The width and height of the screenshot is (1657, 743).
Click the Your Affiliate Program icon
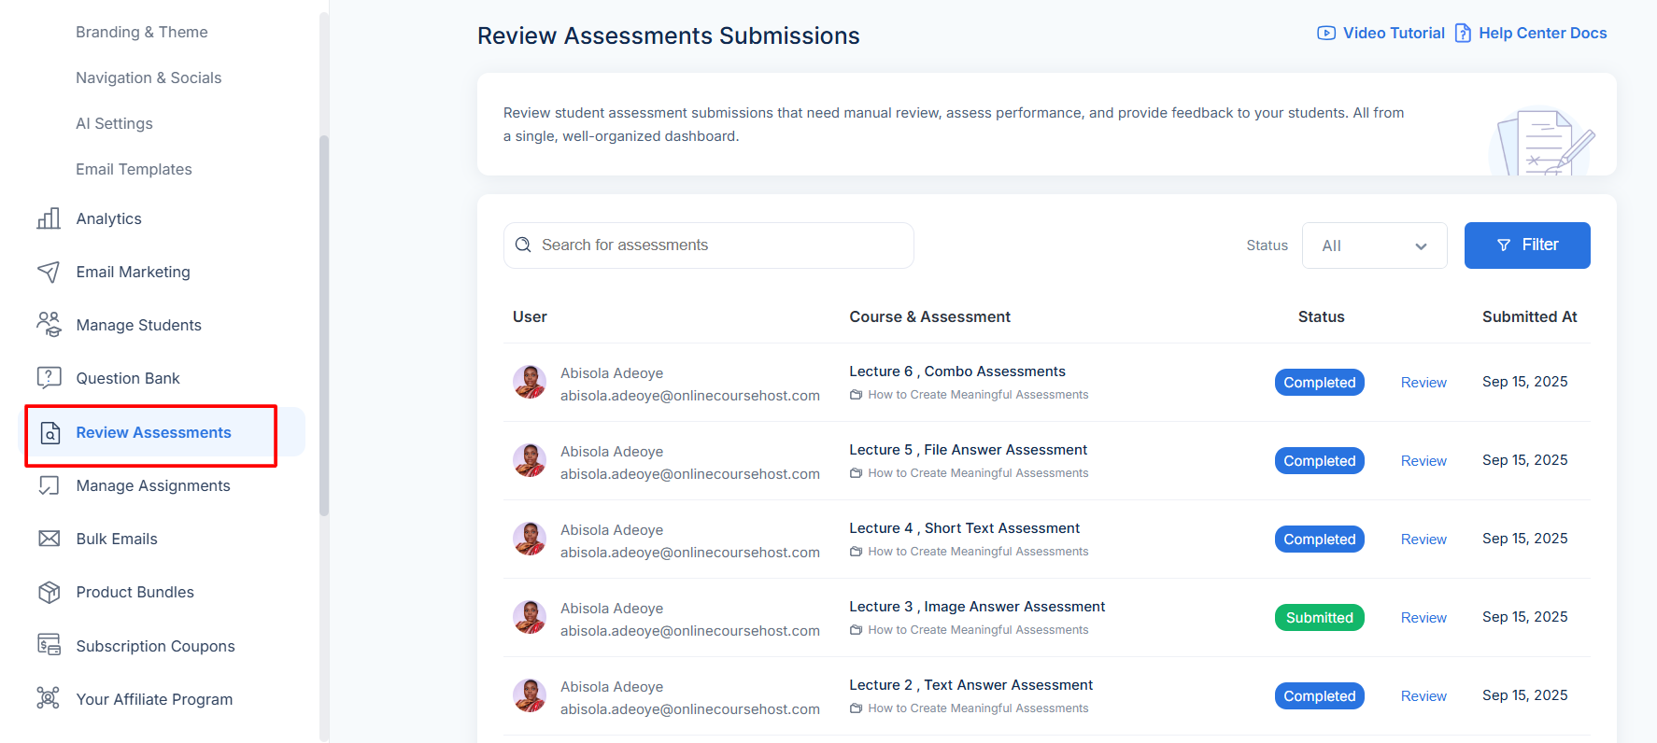pos(48,698)
